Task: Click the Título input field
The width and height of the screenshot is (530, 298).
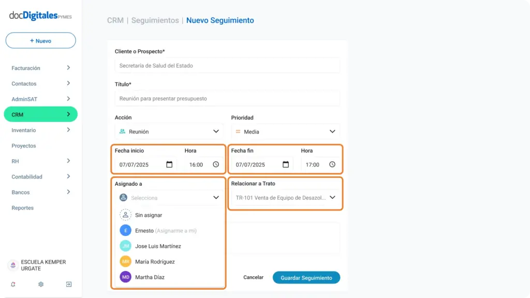Action: [227, 99]
